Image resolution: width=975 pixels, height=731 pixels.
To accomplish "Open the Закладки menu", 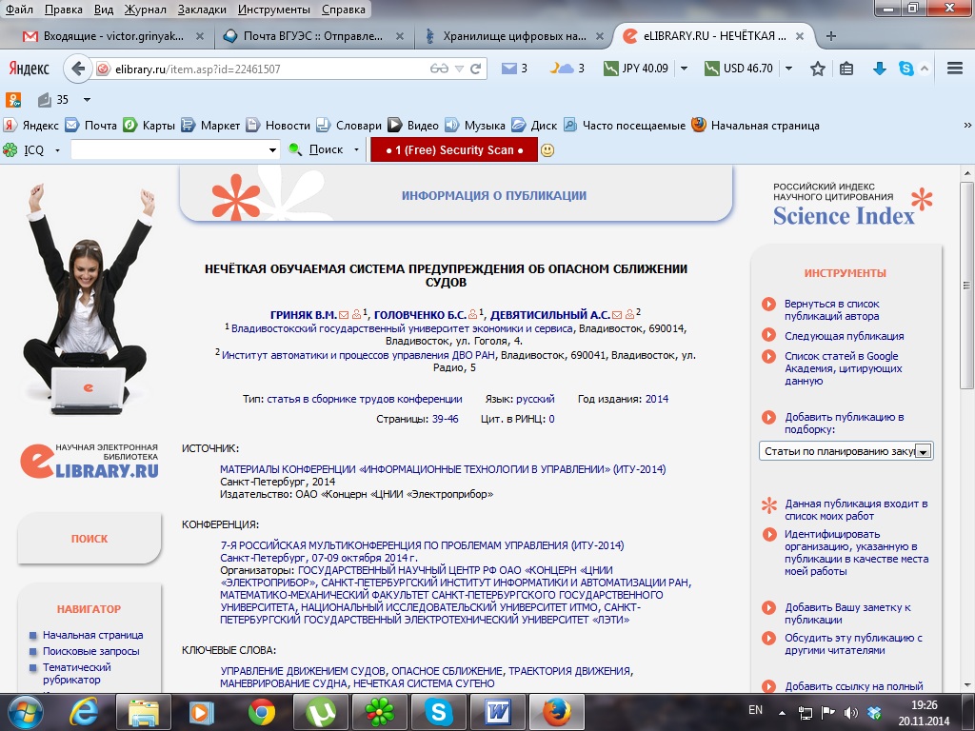I will 203,10.
